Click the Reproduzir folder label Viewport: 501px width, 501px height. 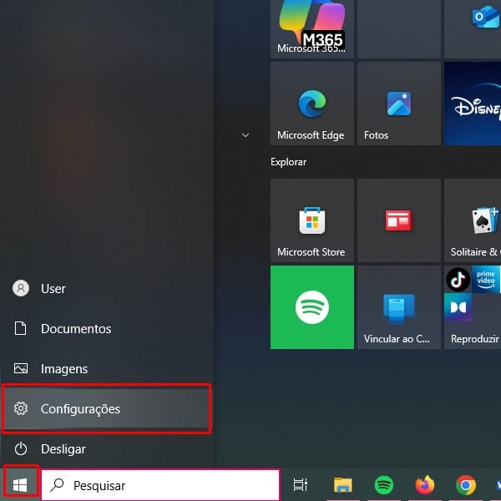point(475,339)
